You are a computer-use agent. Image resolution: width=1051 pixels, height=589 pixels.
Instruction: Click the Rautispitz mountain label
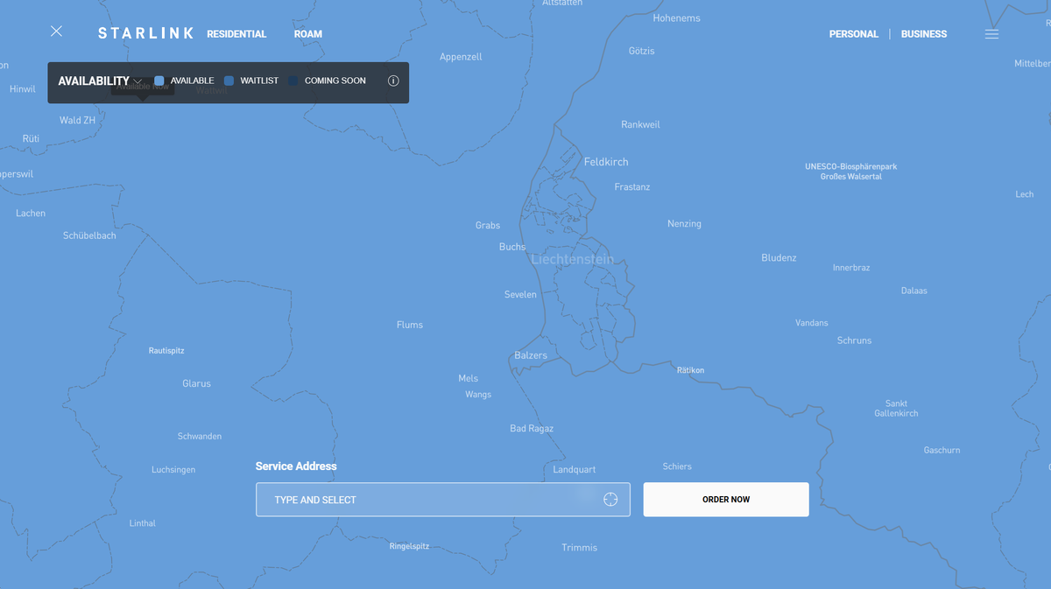tap(166, 351)
